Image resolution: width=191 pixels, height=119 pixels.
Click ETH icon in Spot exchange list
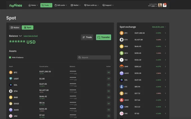click(x=121, y=40)
